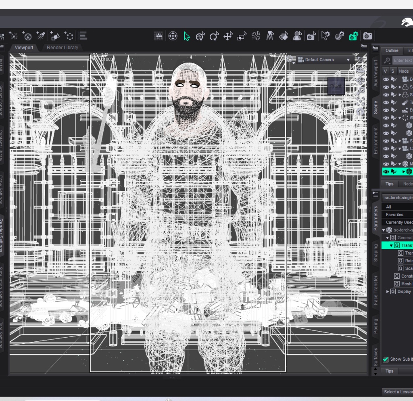Click the Scene search text field
This screenshot has width=413, height=401.
tap(402, 61)
